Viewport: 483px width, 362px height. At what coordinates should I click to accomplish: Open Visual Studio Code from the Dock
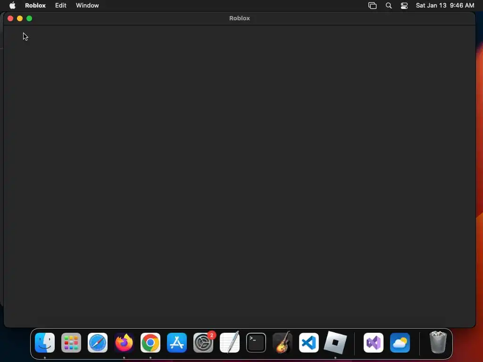[309, 343]
